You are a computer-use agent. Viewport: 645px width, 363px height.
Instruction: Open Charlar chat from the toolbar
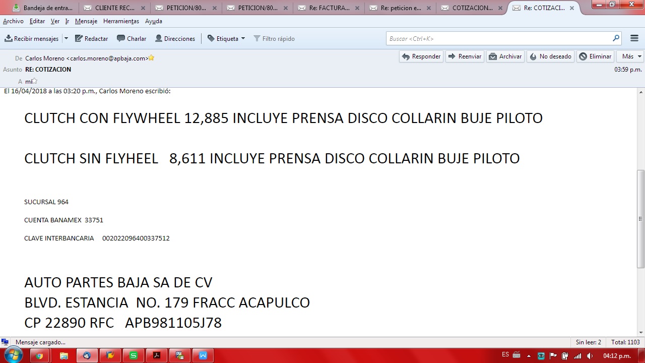(132, 39)
